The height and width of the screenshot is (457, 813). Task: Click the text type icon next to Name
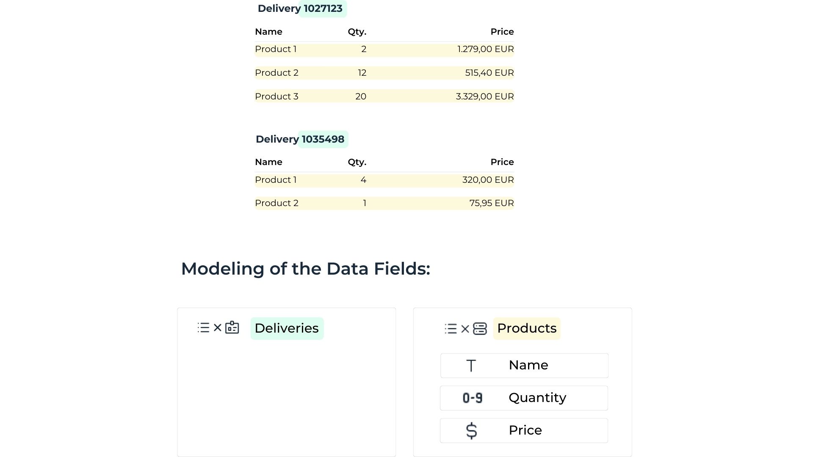pos(471,365)
